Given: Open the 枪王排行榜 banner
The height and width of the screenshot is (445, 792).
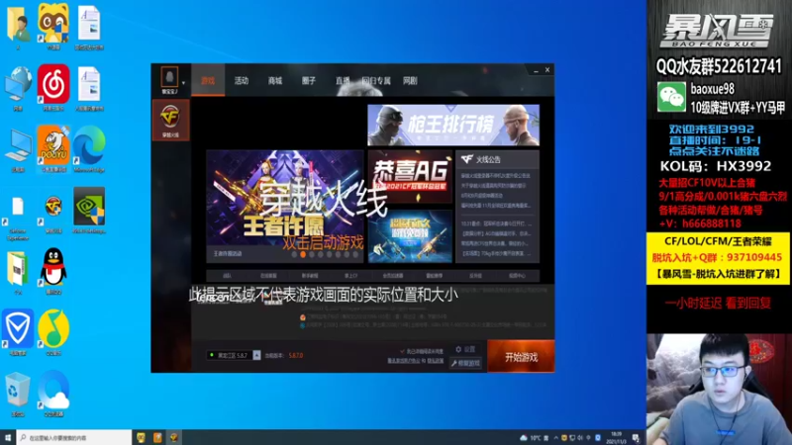Looking at the screenshot, I should [453, 126].
